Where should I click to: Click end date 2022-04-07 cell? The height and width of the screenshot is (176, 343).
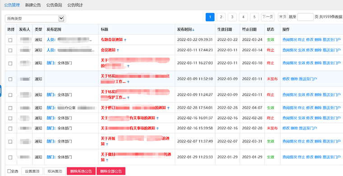coord(252,108)
